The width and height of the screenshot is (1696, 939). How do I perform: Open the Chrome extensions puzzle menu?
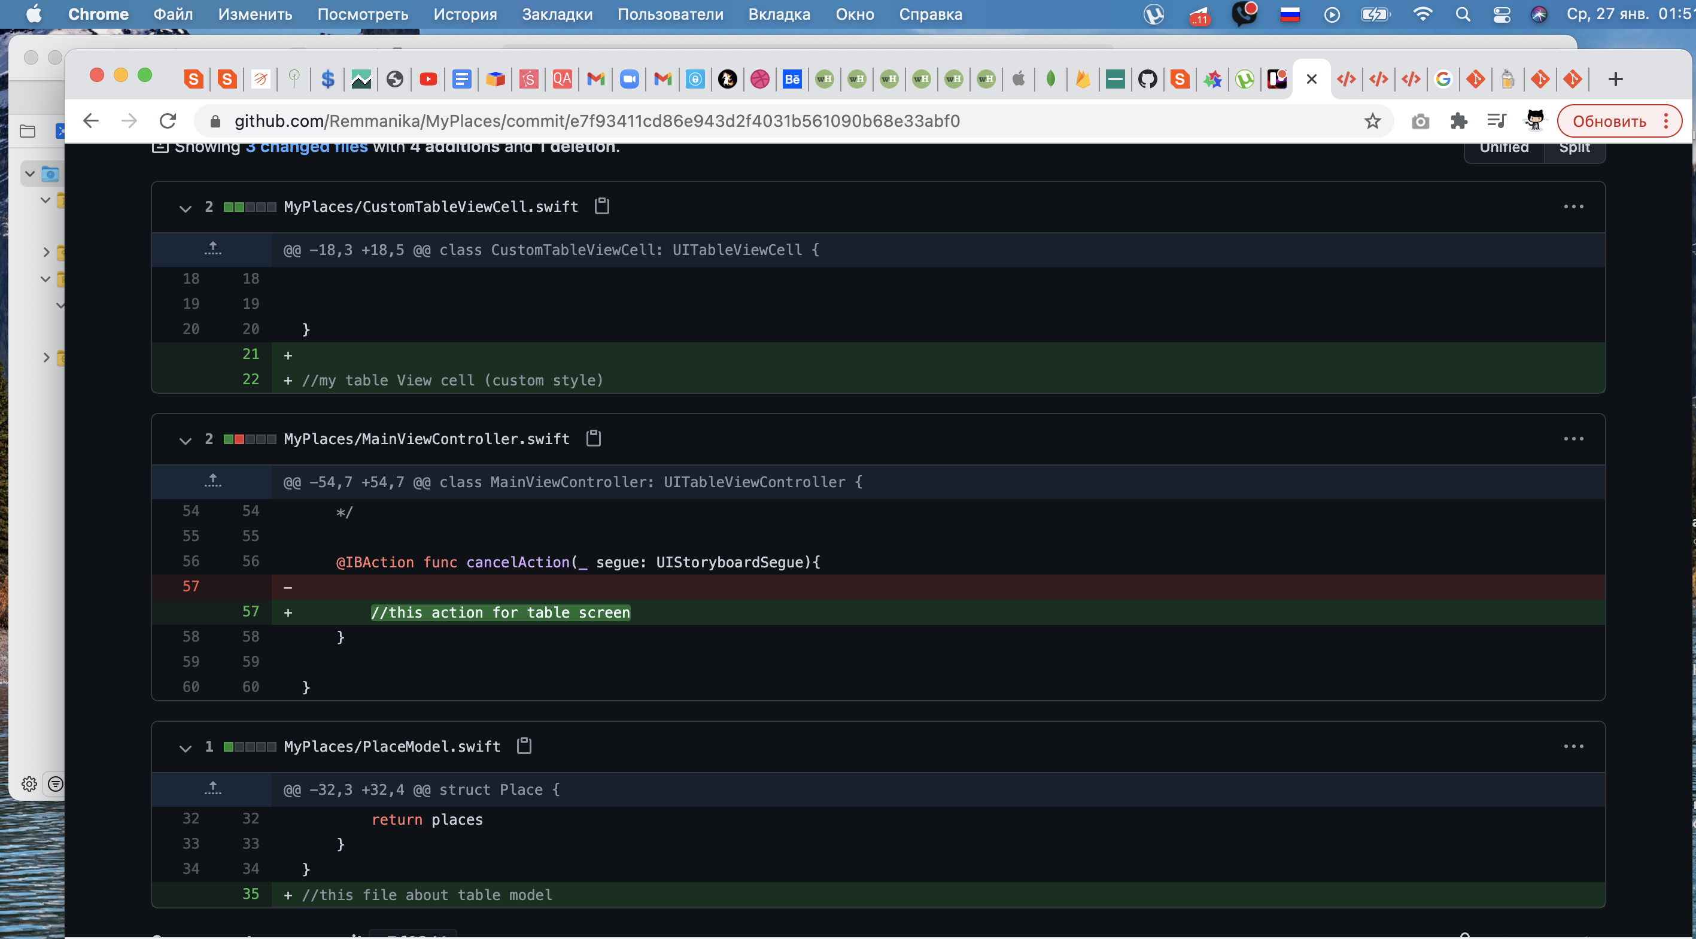(x=1459, y=121)
